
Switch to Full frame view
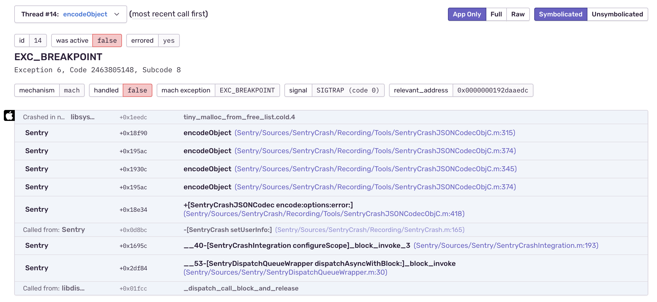click(496, 14)
